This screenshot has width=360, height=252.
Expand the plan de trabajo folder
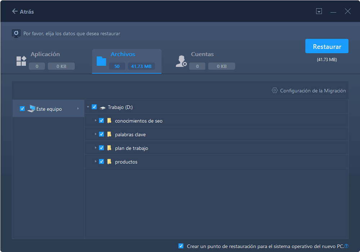point(95,148)
